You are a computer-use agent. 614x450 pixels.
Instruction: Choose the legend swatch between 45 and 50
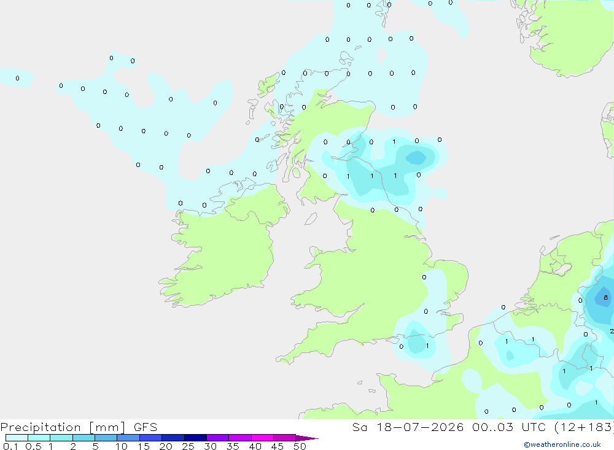click(284, 438)
